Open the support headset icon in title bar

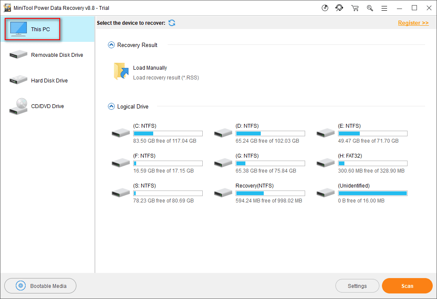339,8
